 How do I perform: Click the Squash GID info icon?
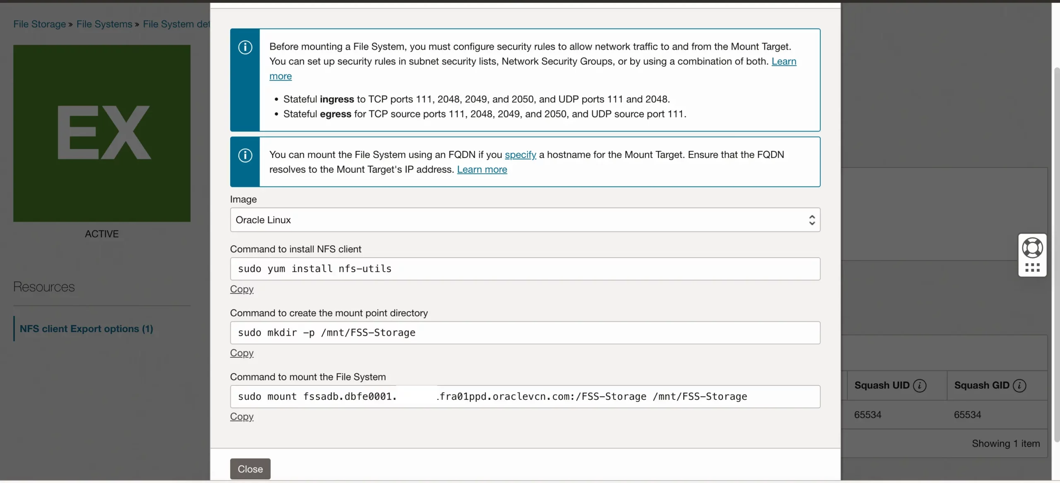[x=1019, y=385]
